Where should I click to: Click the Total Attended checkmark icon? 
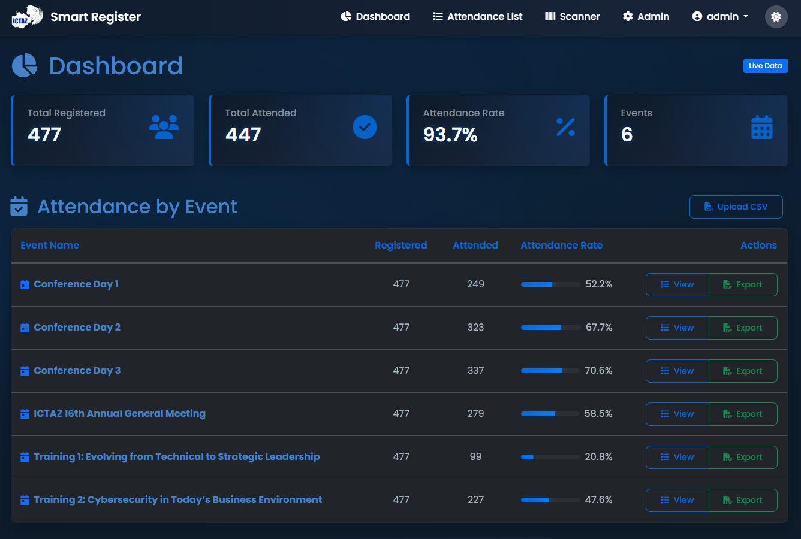pyautogui.click(x=365, y=127)
